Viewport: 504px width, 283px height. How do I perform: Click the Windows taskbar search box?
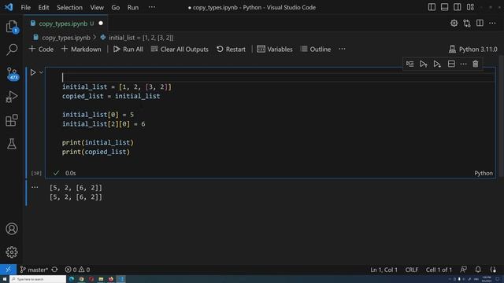coord(38,279)
